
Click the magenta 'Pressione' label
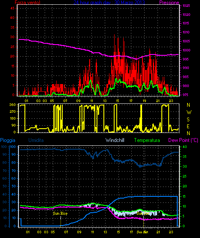tap(170, 3)
